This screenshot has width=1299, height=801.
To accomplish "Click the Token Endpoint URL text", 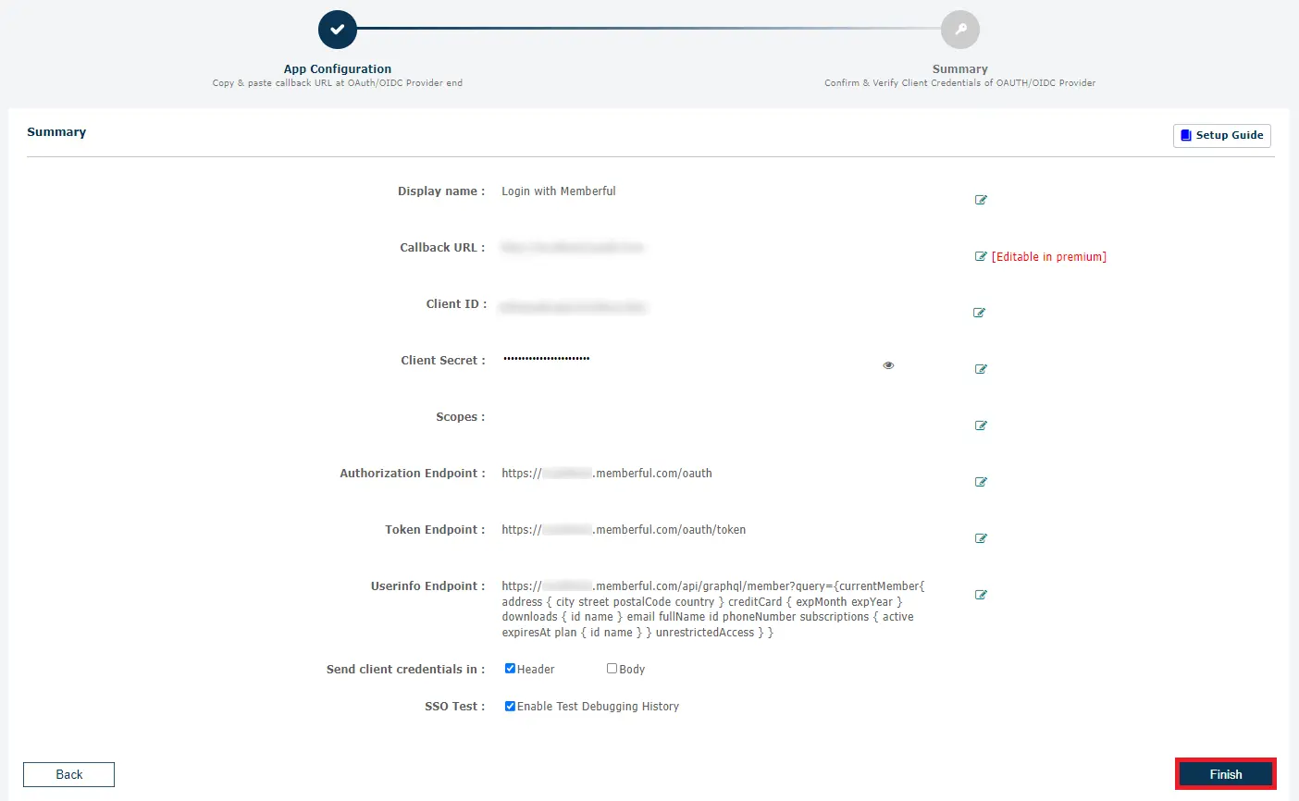I will click(624, 529).
